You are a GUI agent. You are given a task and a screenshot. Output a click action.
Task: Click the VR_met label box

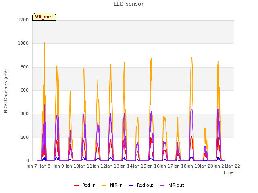click(x=44, y=17)
